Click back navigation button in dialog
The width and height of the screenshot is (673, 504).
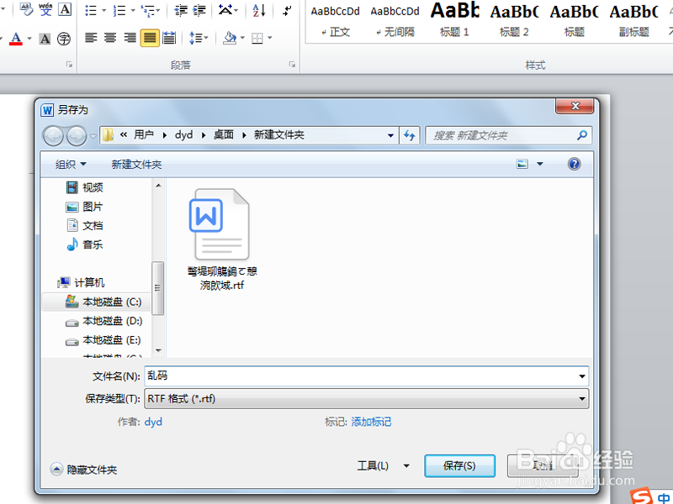(53, 136)
